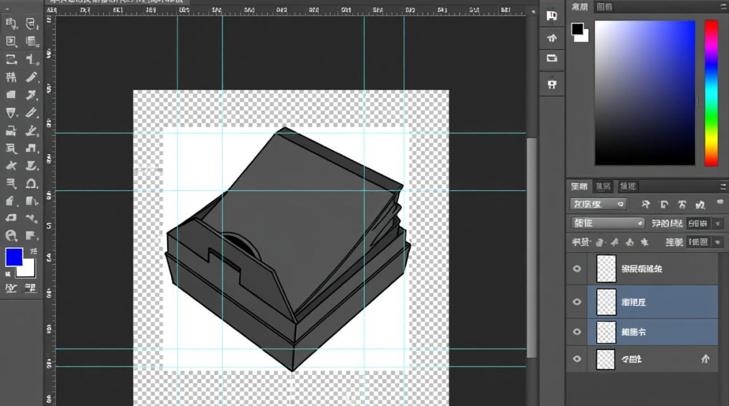The width and height of the screenshot is (729, 406).
Task: Open the last collapsed dock panel icon
Action: point(552,84)
